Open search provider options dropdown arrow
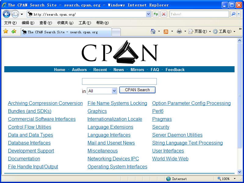This screenshot has width=244, height=183. tap(239, 14)
